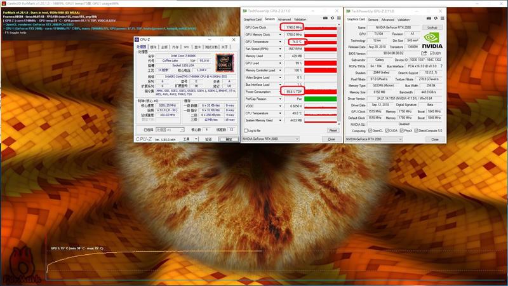
Task: Open the PerfCap Reason dropdown arrow
Action: point(280,99)
